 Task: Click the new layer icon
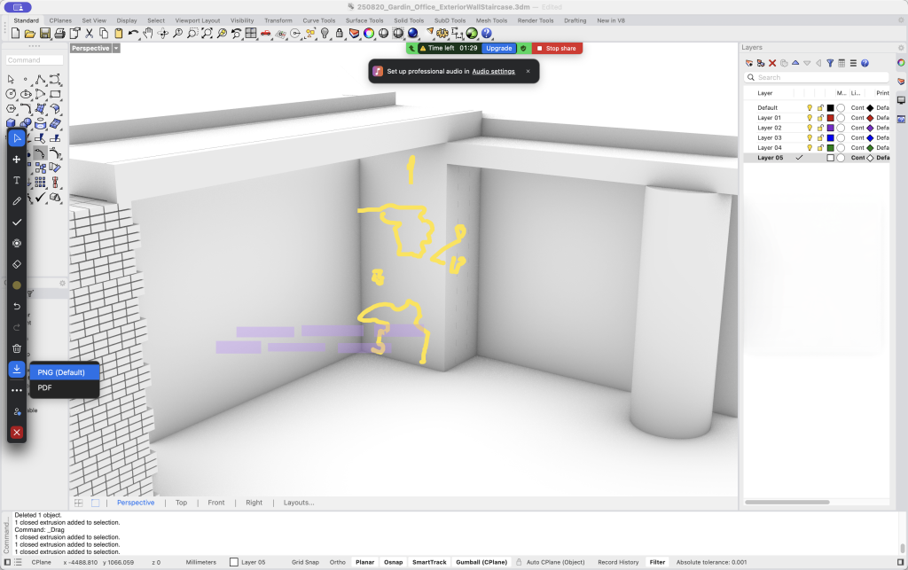click(749, 63)
